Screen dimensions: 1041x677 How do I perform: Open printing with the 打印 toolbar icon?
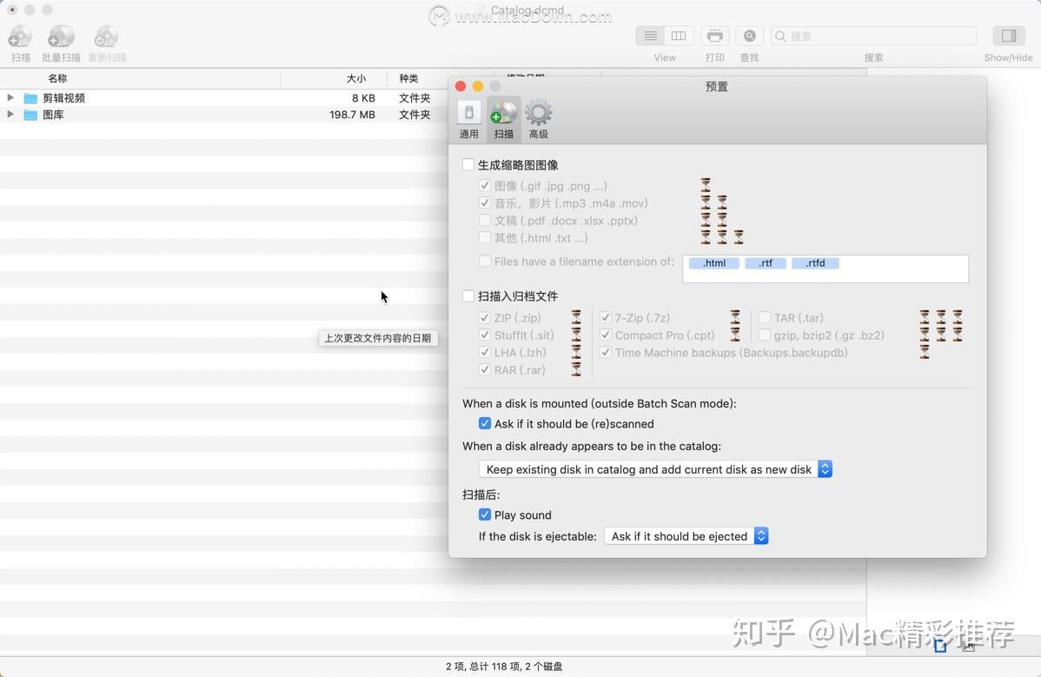pos(714,36)
